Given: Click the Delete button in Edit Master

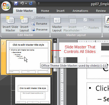Looking at the screenshot, I should [38, 18].
